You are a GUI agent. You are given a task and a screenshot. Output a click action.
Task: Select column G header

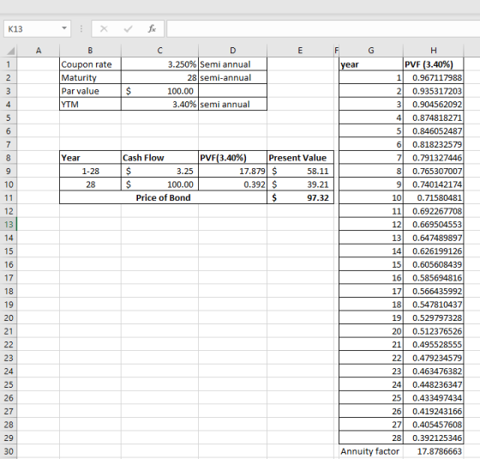[x=371, y=51]
